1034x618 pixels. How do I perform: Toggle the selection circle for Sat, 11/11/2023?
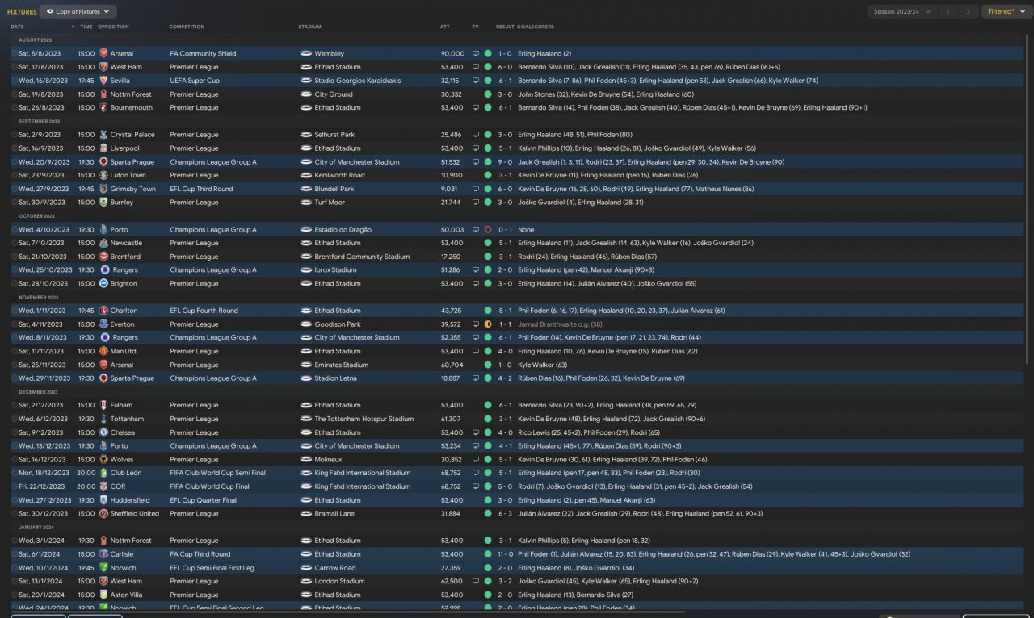[15, 351]
